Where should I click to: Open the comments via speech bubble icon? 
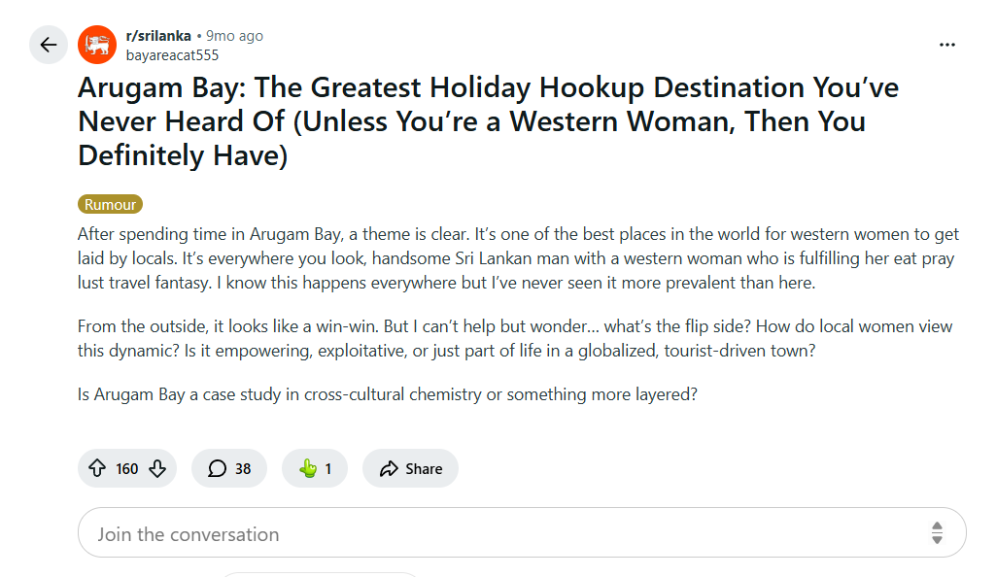click(218, 468)
